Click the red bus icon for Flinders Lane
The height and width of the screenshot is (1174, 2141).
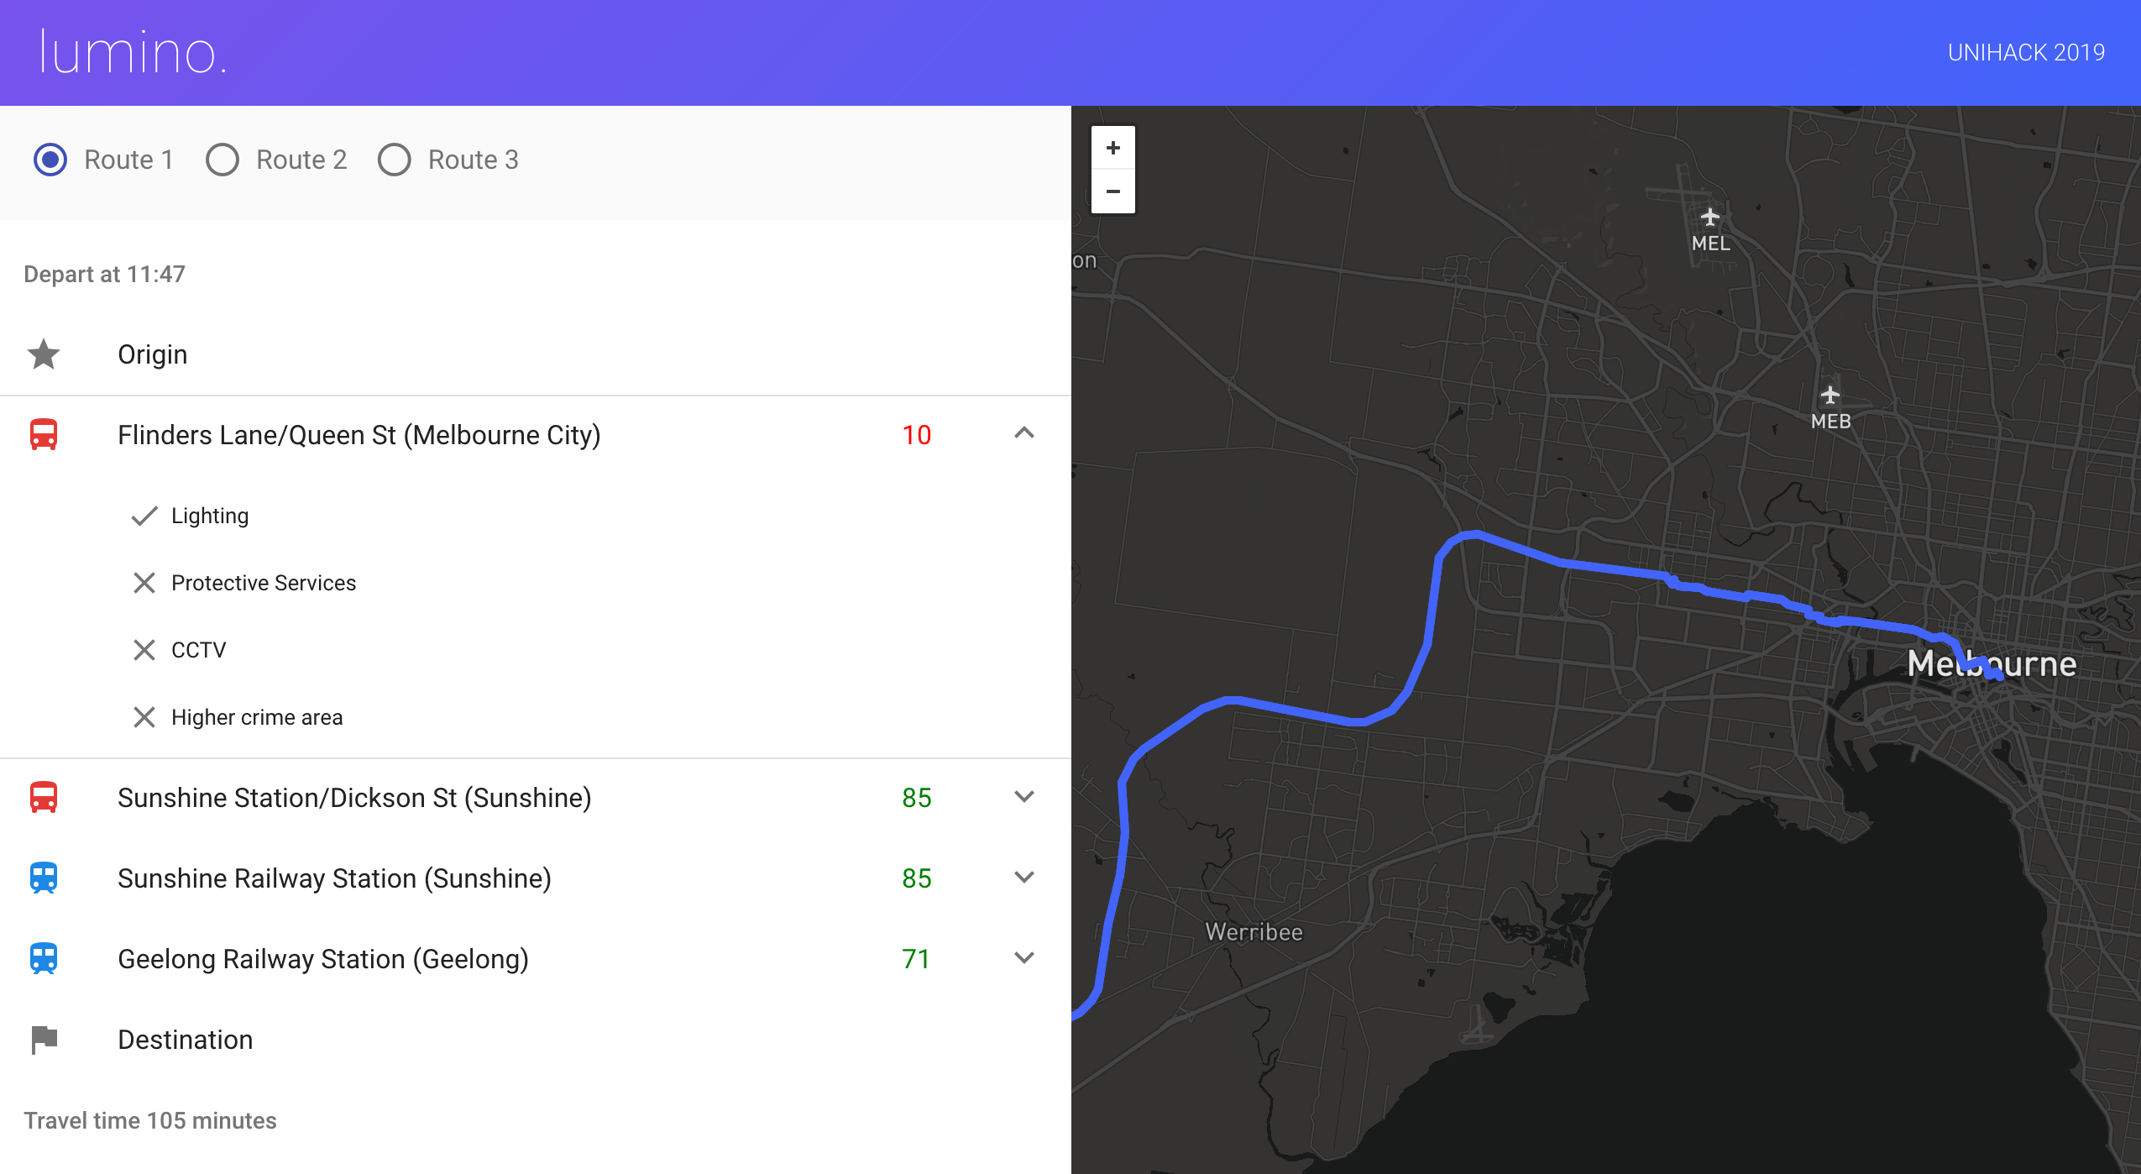pyautogui.click(x=44, y=435)
